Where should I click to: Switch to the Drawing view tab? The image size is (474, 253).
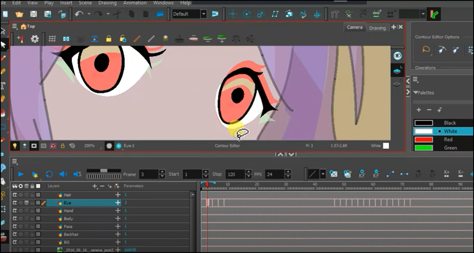tap(377, 28)
